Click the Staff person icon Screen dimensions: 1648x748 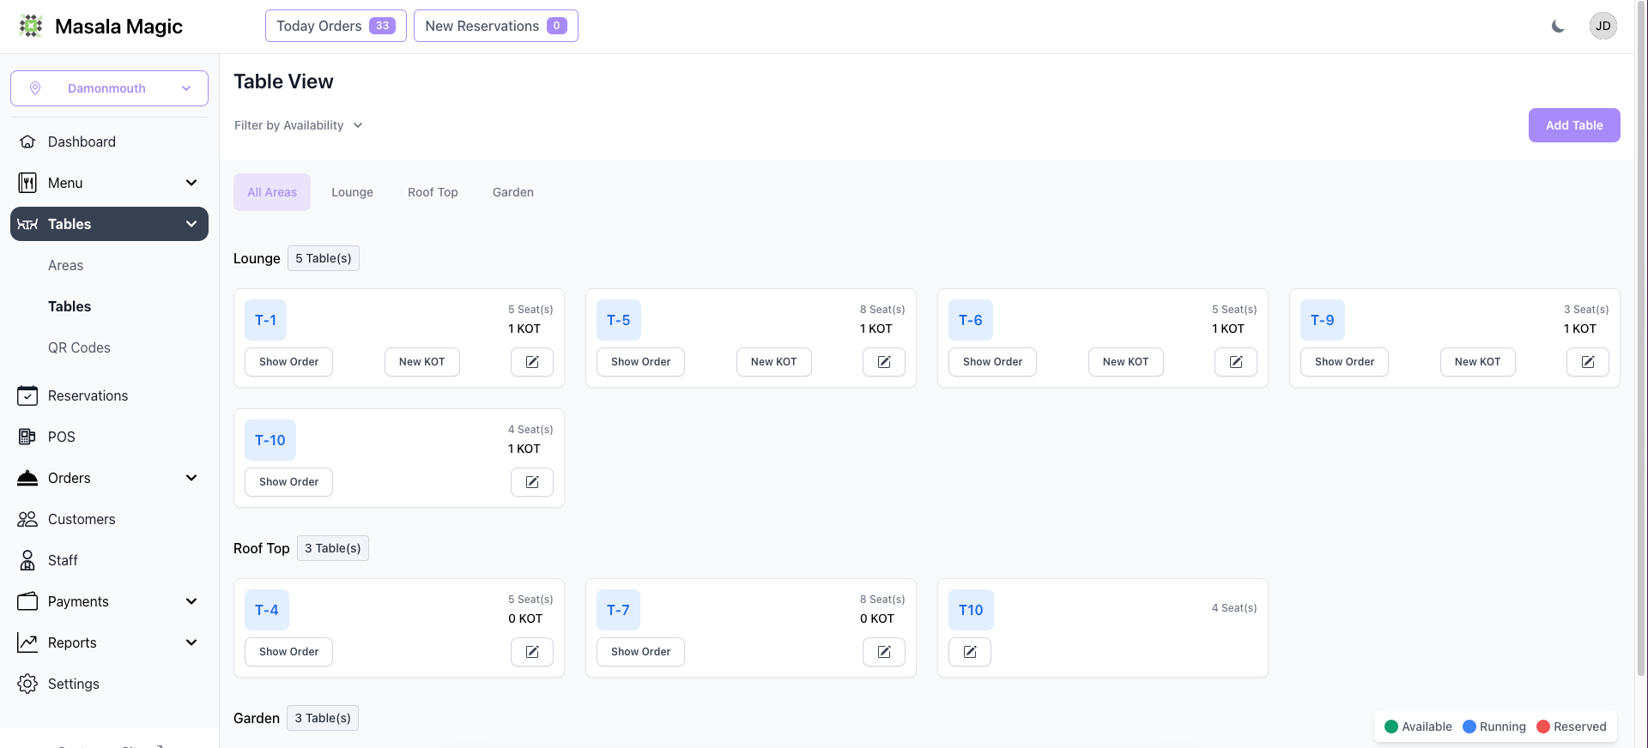pos(27,560)
